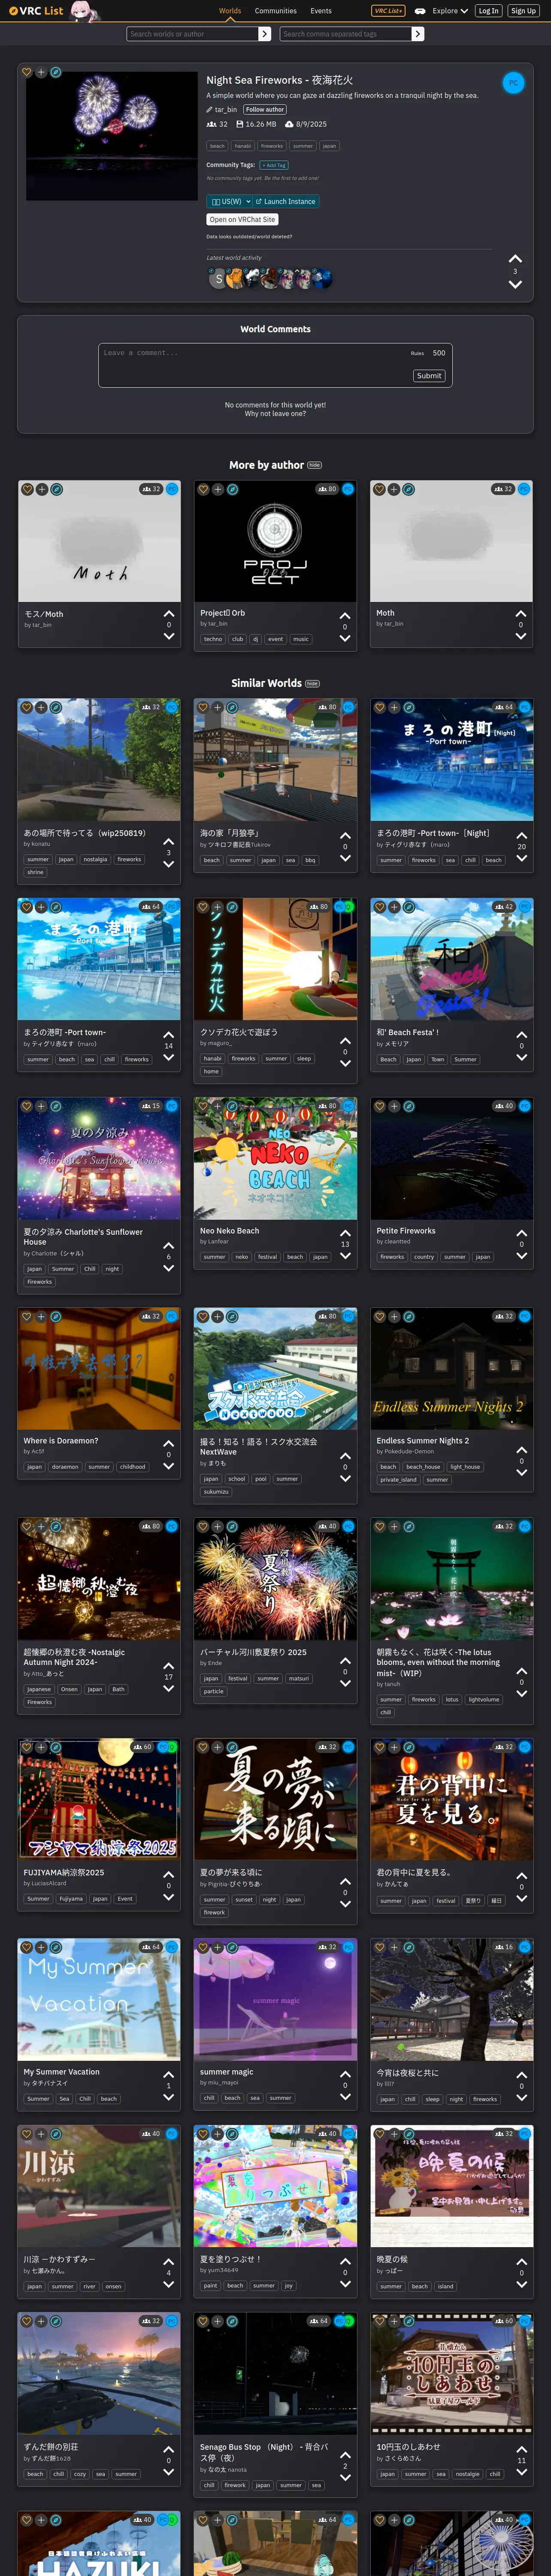Filter by the japan tag on Night Sea Fireworks
This screenshot has width=551, height=2576.
329,146
